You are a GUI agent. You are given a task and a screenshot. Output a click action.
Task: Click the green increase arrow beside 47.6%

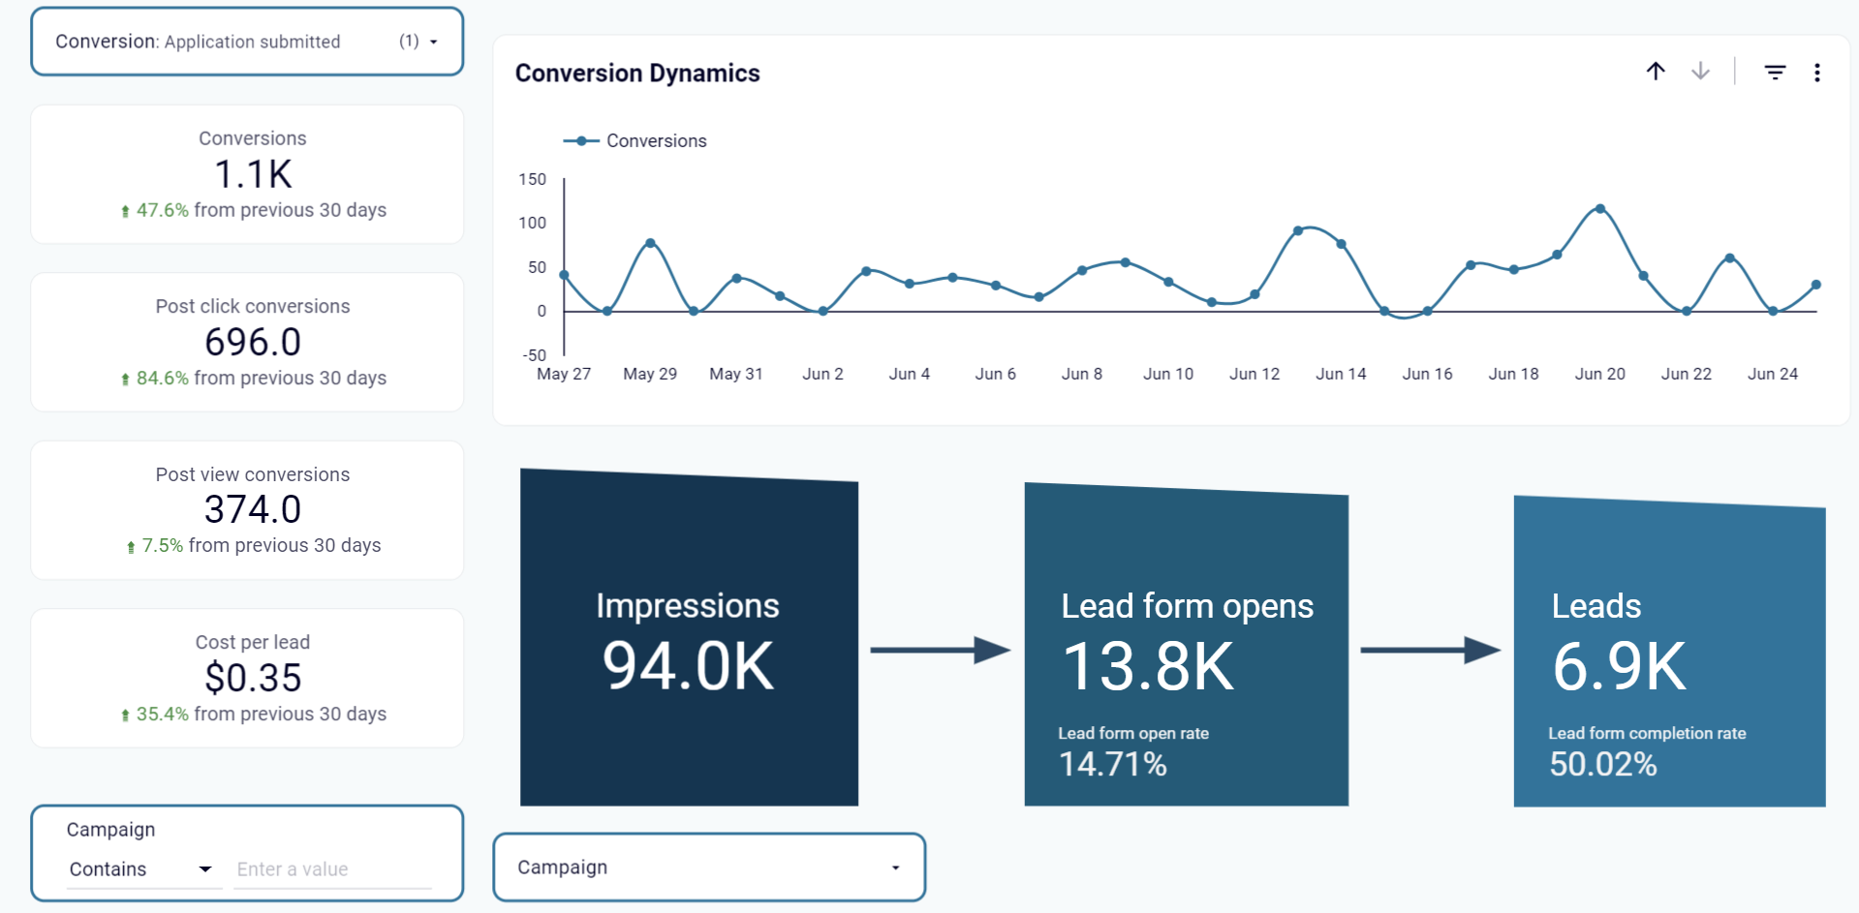coord(127,210)
